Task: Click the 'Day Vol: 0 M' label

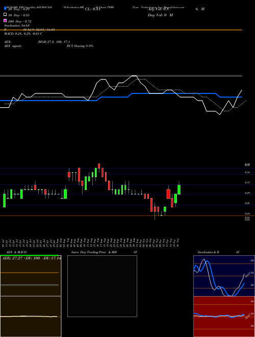Action: [x=160, y=15]
